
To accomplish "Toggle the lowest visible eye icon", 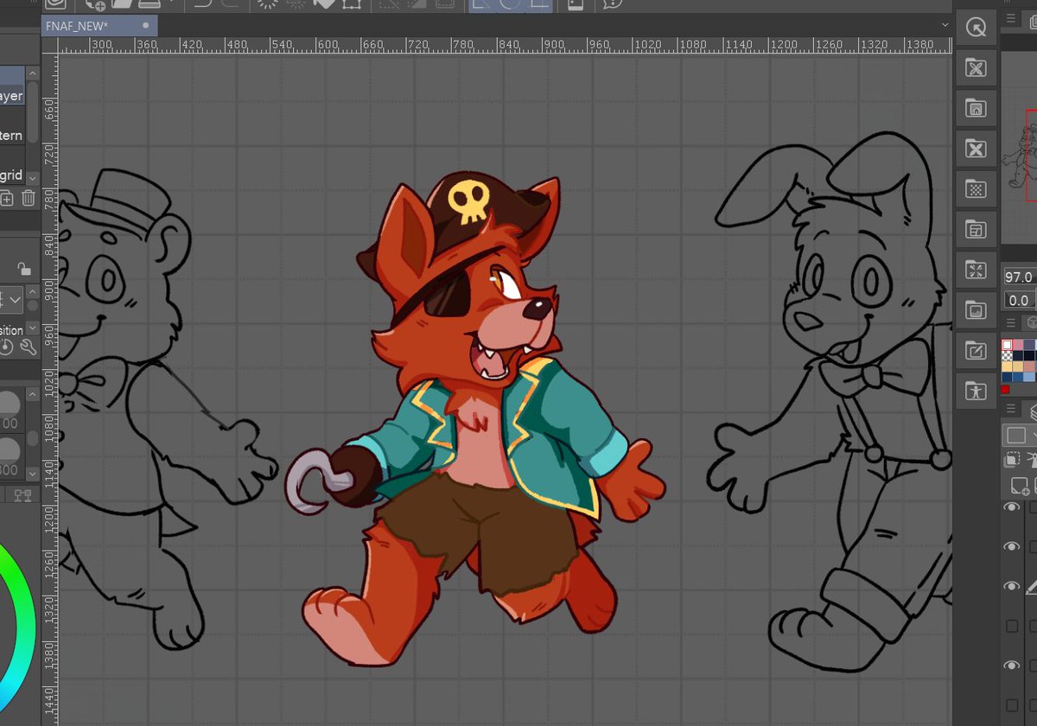I will point(1012,666).
